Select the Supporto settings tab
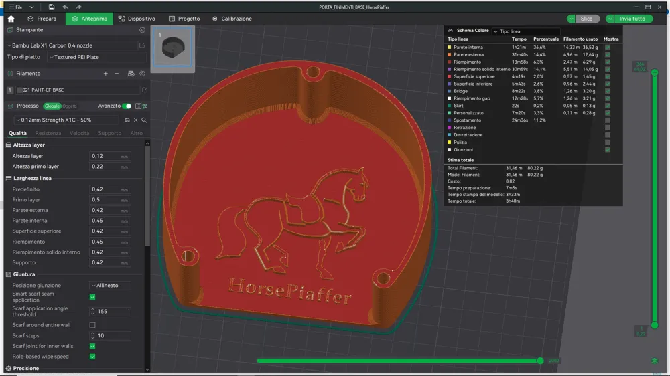The height and width of the screenshot is (376, 670). pos(109,133)
